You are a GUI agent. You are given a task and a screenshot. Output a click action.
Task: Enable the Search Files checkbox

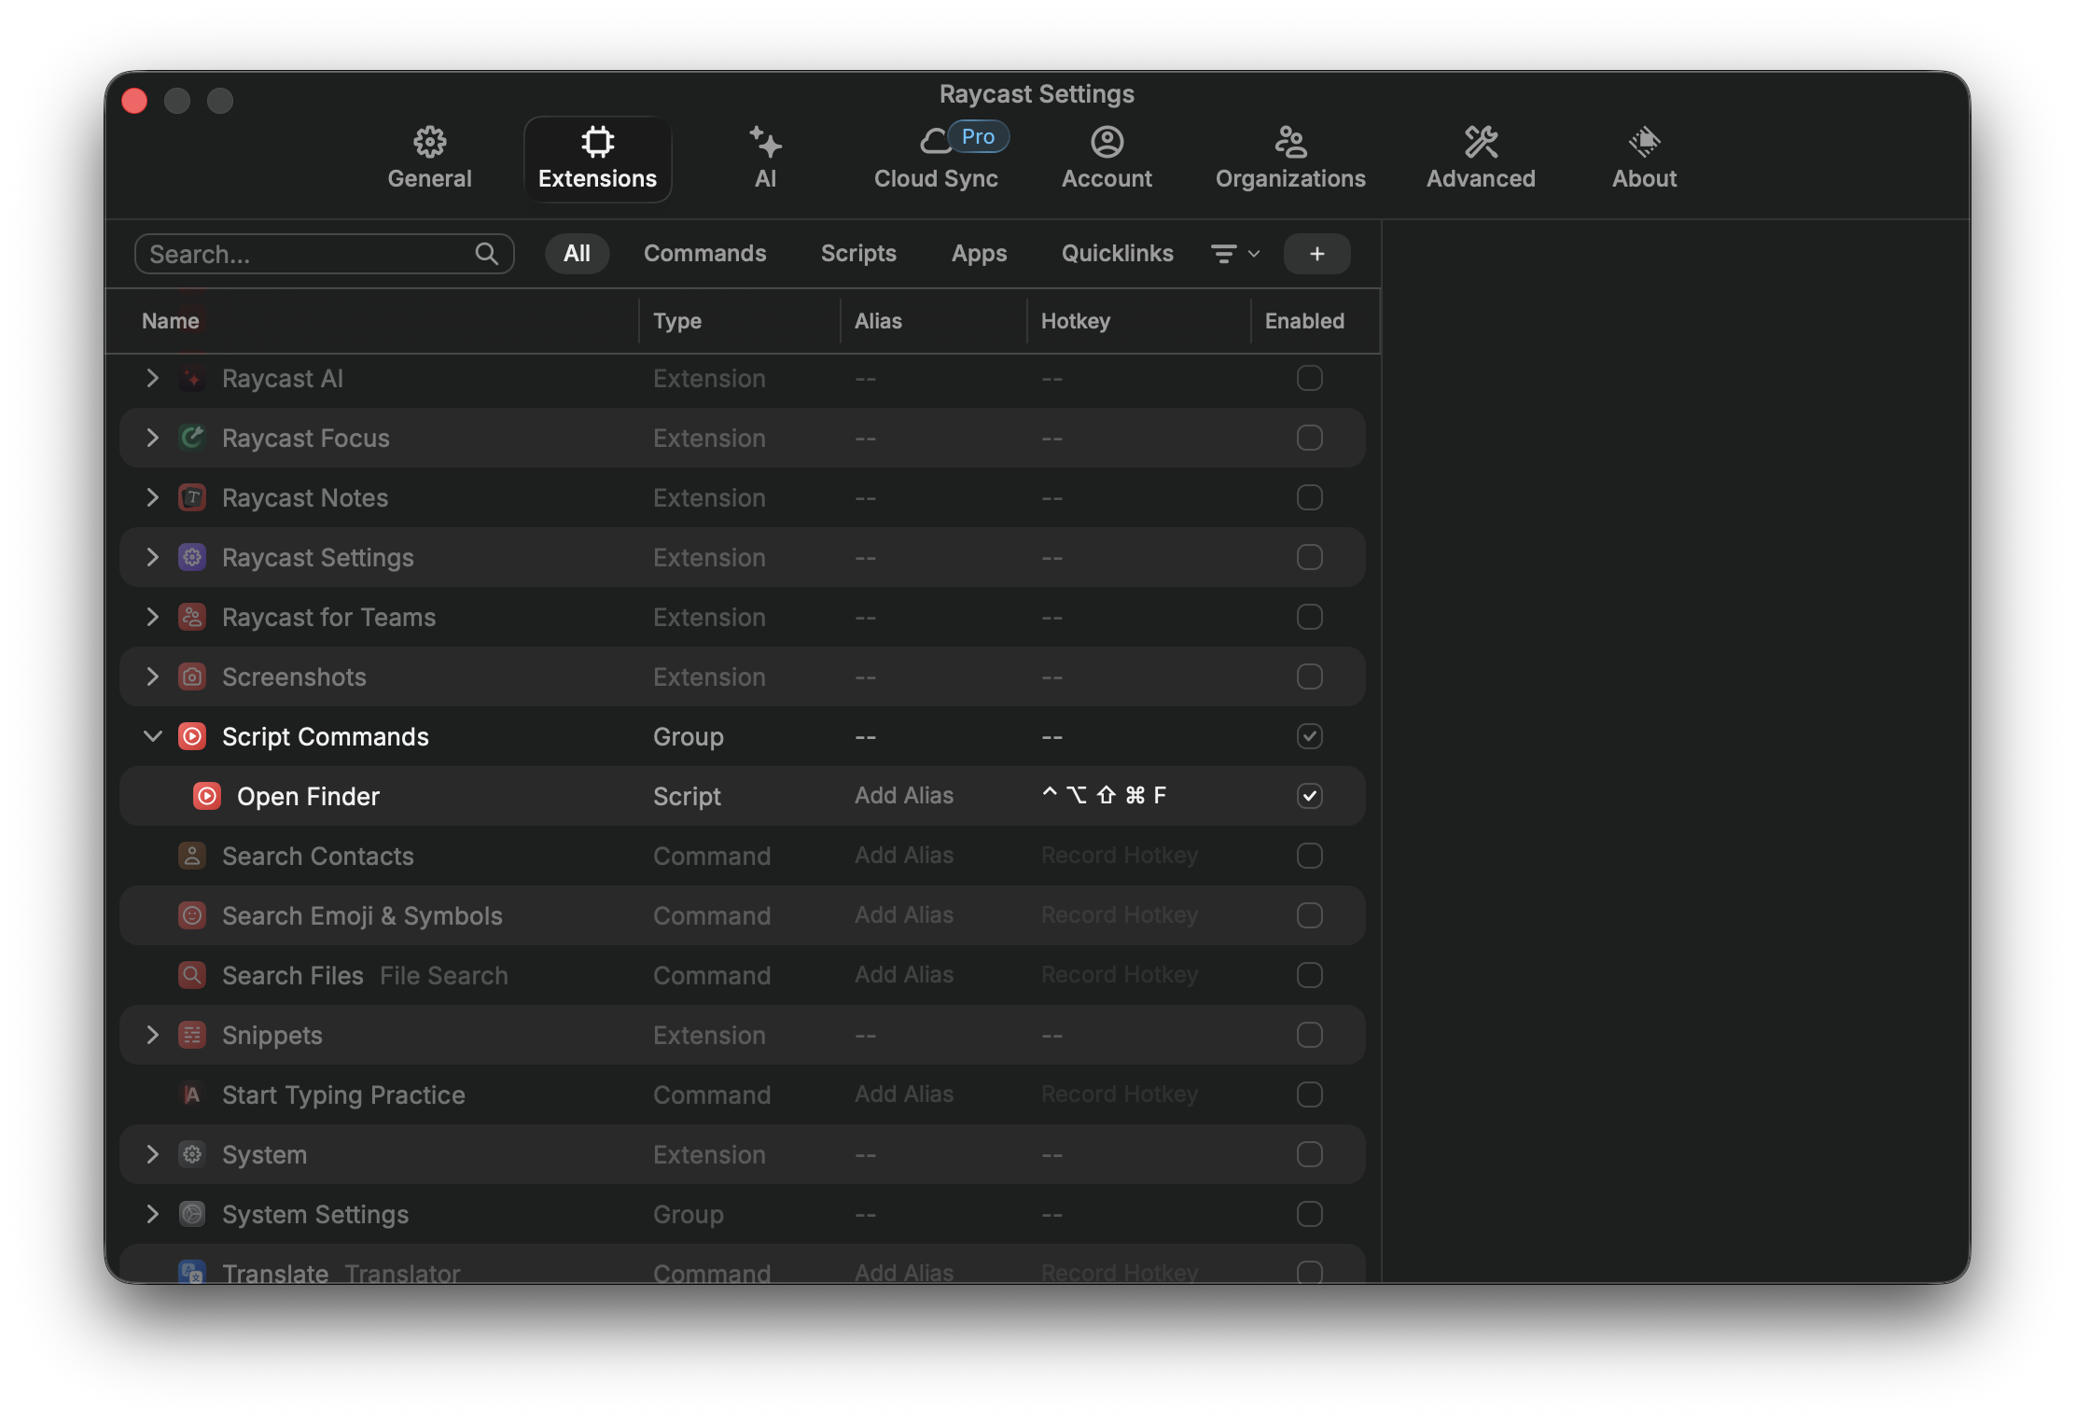coord(1309,975)
